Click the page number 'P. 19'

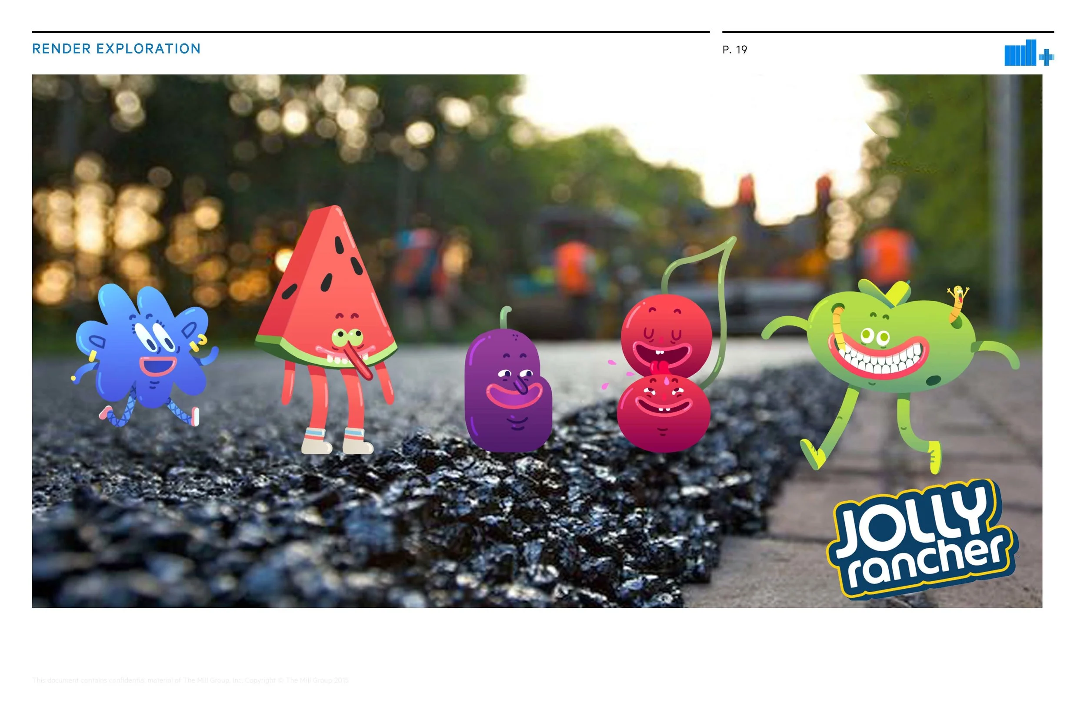coord(735,50)
